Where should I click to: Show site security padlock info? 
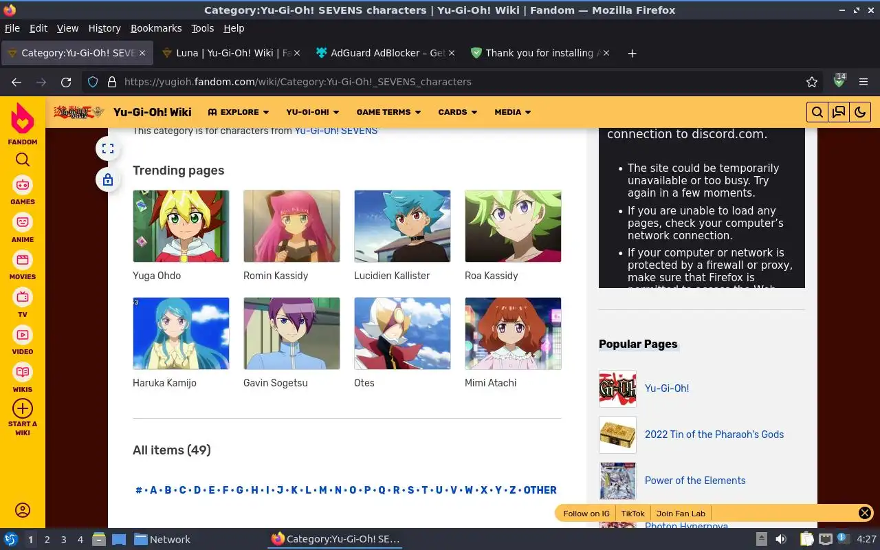(x=112, y=82)
